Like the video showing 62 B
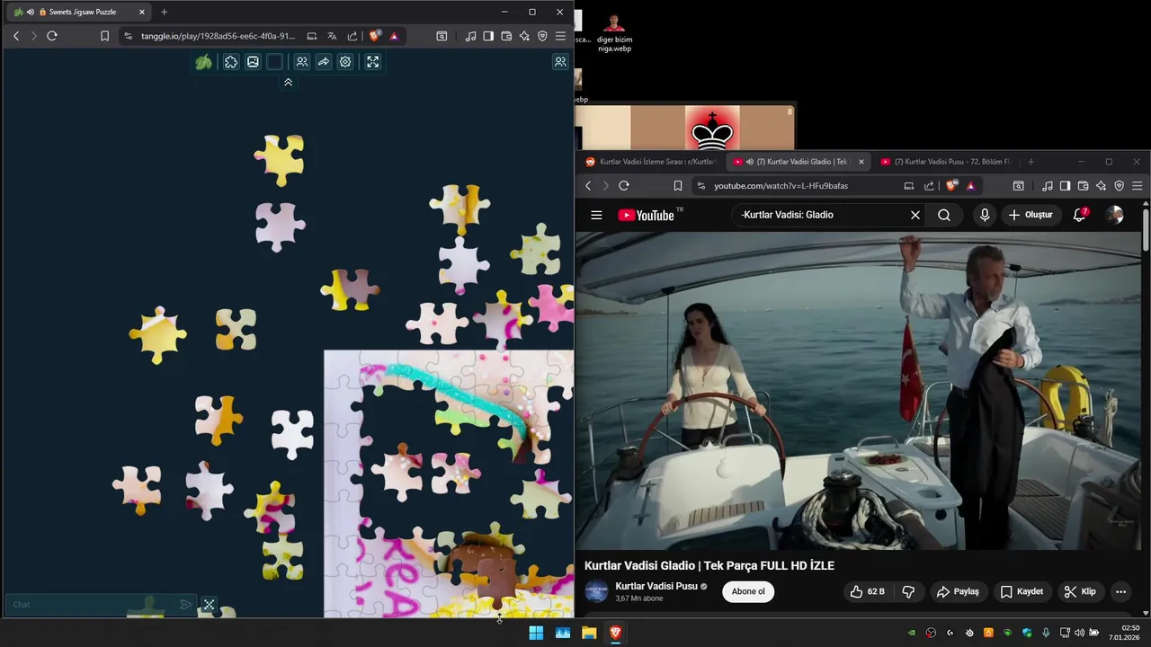Screen dimensions: 1151x647 [867, 591]
